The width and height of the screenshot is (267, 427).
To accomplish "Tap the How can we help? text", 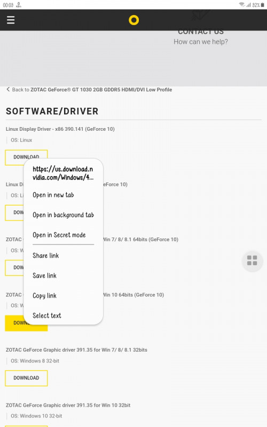I will tap(201, 42).
